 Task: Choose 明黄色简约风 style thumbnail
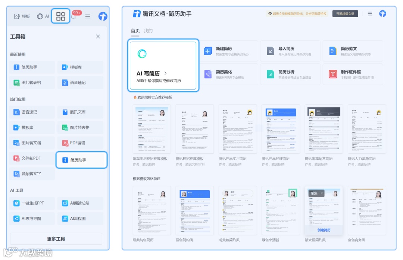[238, 210]
